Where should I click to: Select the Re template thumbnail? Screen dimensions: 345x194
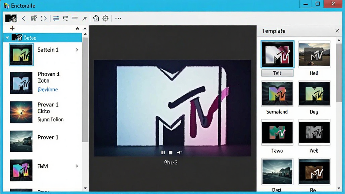click(314, 171)
